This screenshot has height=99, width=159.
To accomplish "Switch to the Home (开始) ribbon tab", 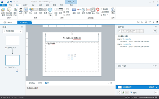I will click(10, 5).
